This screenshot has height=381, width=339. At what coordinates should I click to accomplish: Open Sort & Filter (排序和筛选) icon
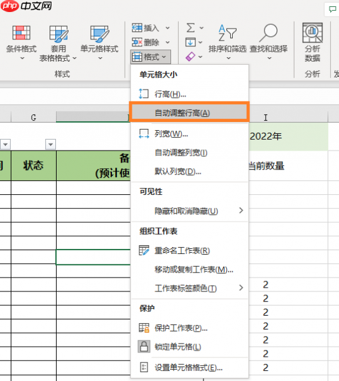point(227,33)
